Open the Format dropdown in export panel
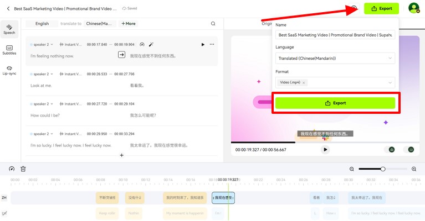Image resolution: width=425 pixels, height=221 pixels. coord(335,82)
